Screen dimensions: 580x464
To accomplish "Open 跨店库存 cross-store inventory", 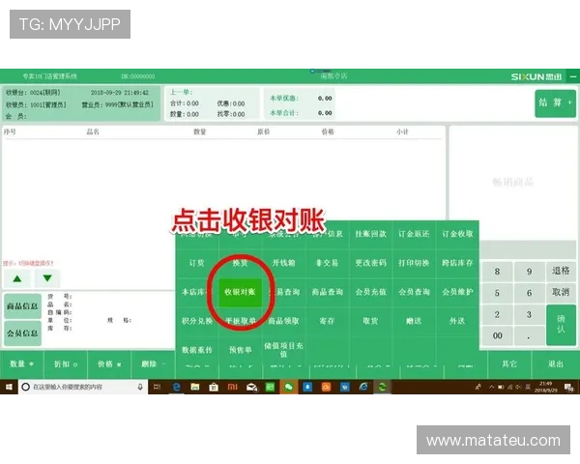I will click(x=457, y=263).
